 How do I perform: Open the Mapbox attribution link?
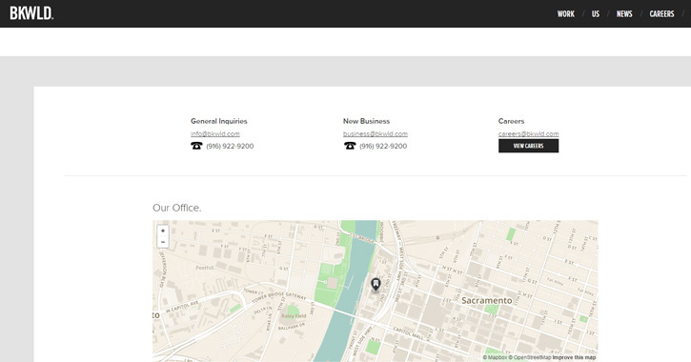pos(495,357)
